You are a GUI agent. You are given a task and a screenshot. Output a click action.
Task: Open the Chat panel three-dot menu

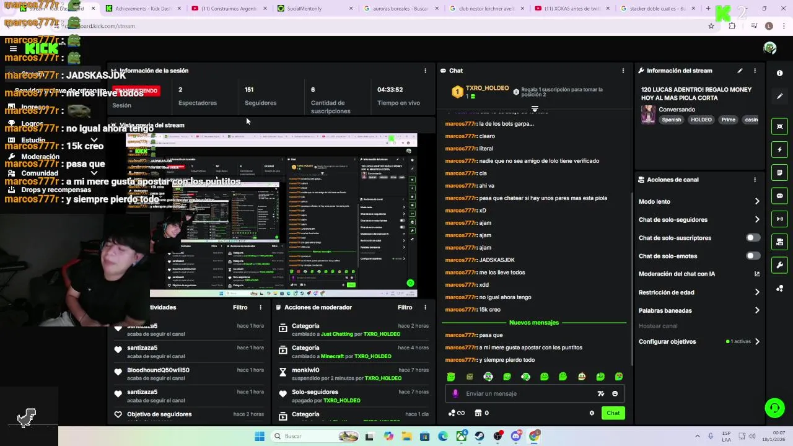tap(623, 71)
